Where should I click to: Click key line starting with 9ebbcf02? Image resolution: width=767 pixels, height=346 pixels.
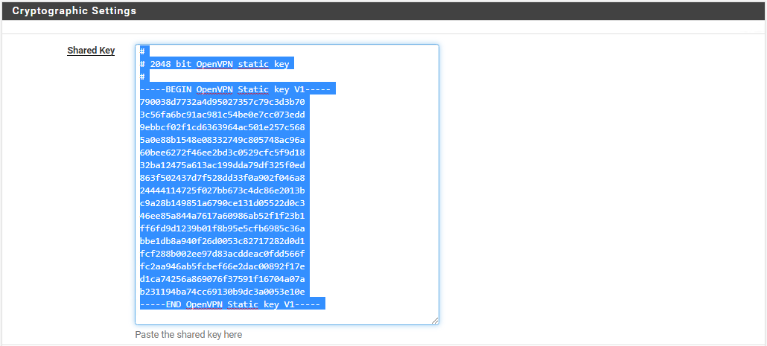[223, 127]
